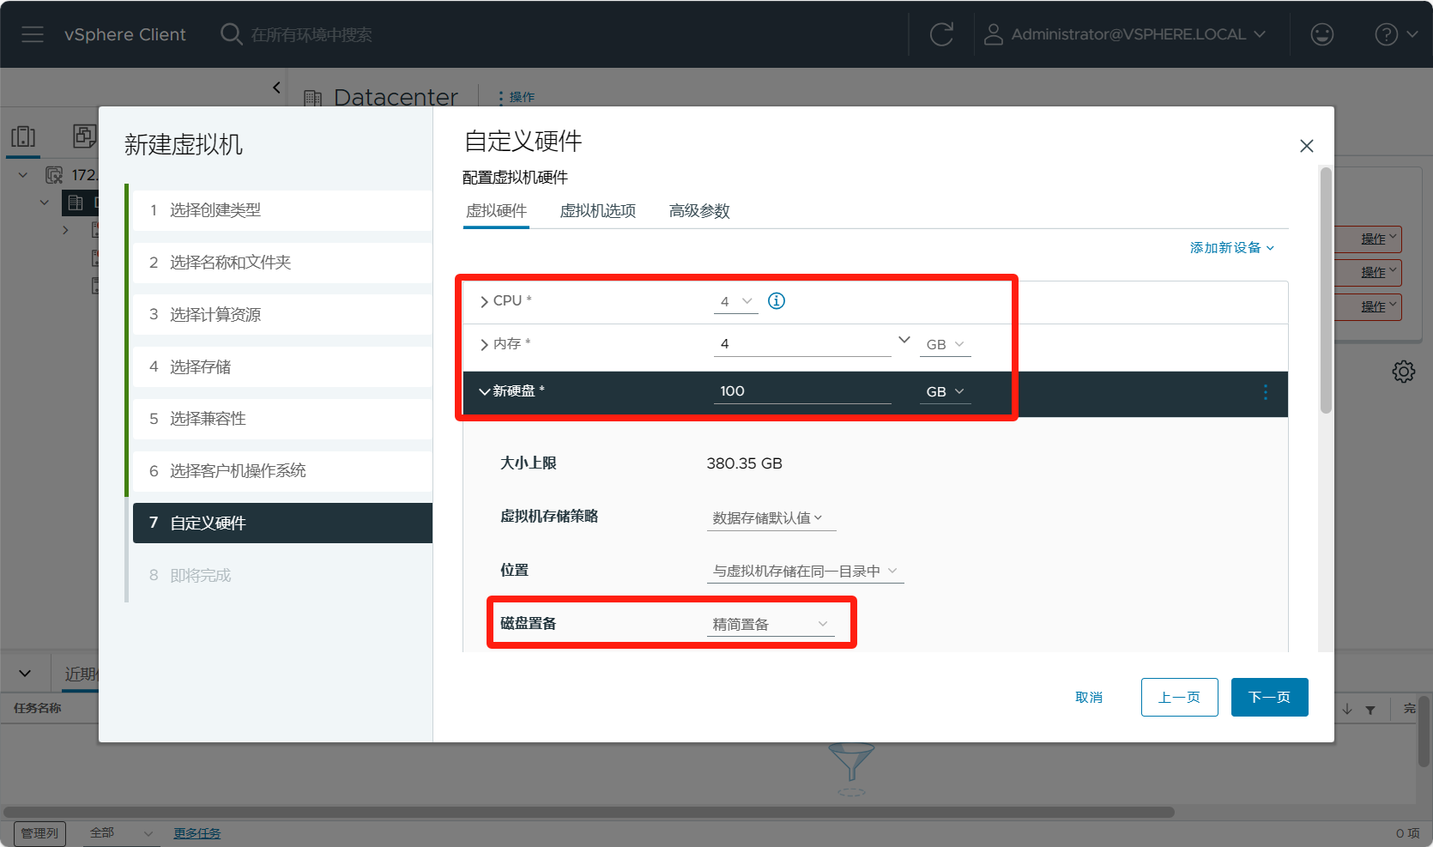Open the hard disk size unit dropdown
1433x847 pixels.
tap(945, 392)
